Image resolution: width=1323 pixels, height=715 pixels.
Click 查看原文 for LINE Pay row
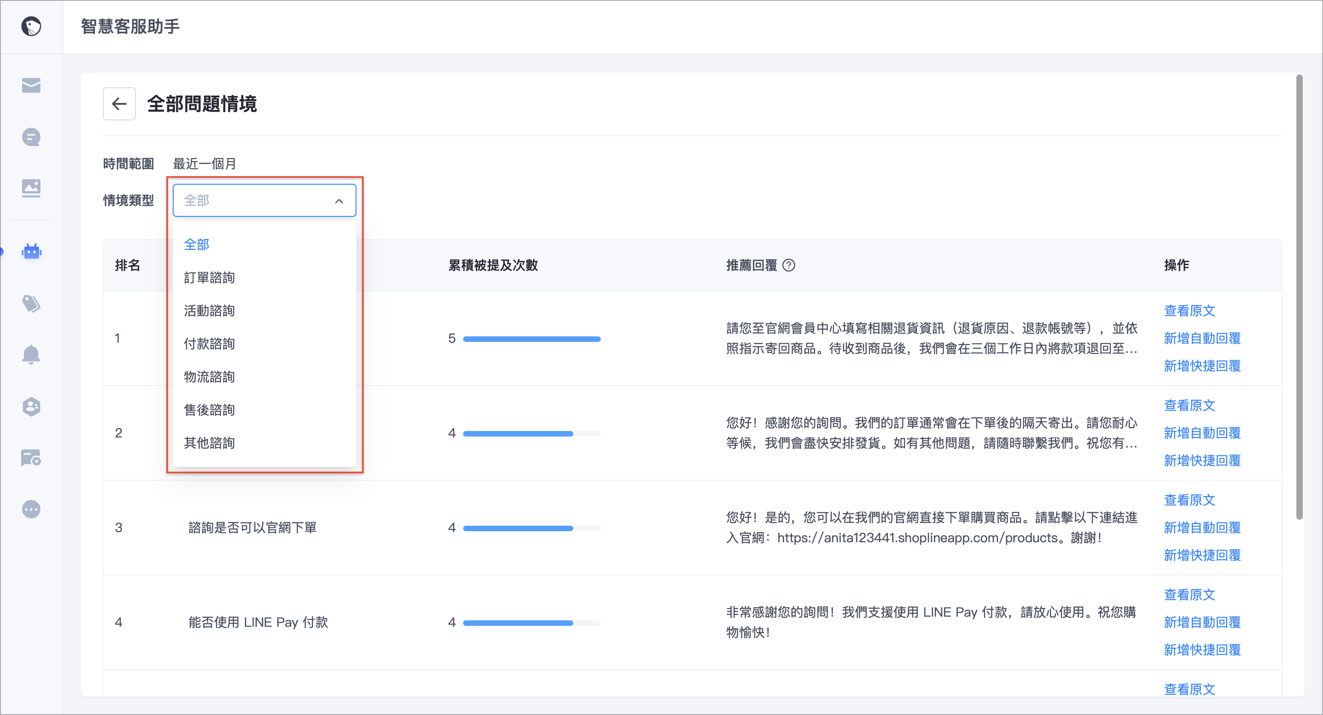pyautogui.click(x=1189, y=595)
